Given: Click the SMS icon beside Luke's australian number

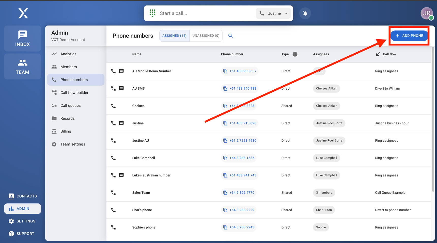Looking at the screenshot, I should coord(121,175).
